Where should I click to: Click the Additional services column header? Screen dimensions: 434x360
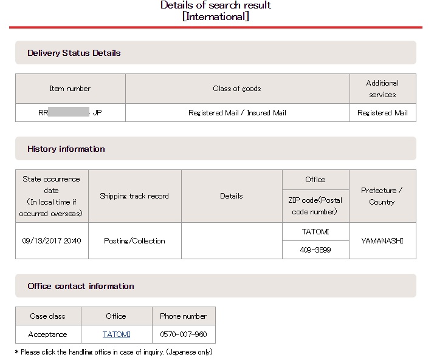point(383,89)
